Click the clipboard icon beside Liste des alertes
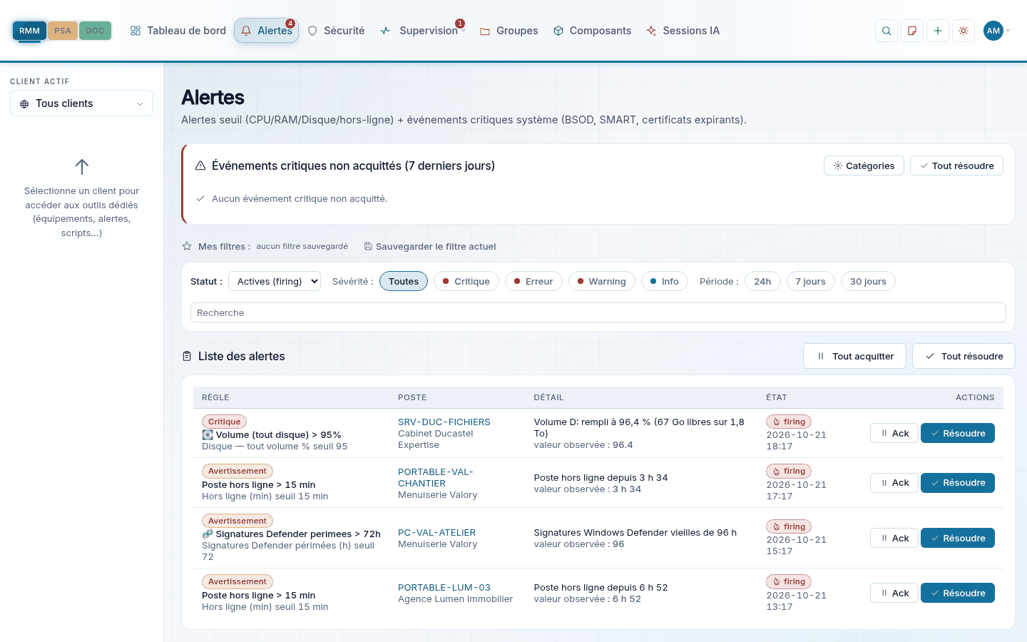The image size is (1027, 642). [x=187, y=356]
